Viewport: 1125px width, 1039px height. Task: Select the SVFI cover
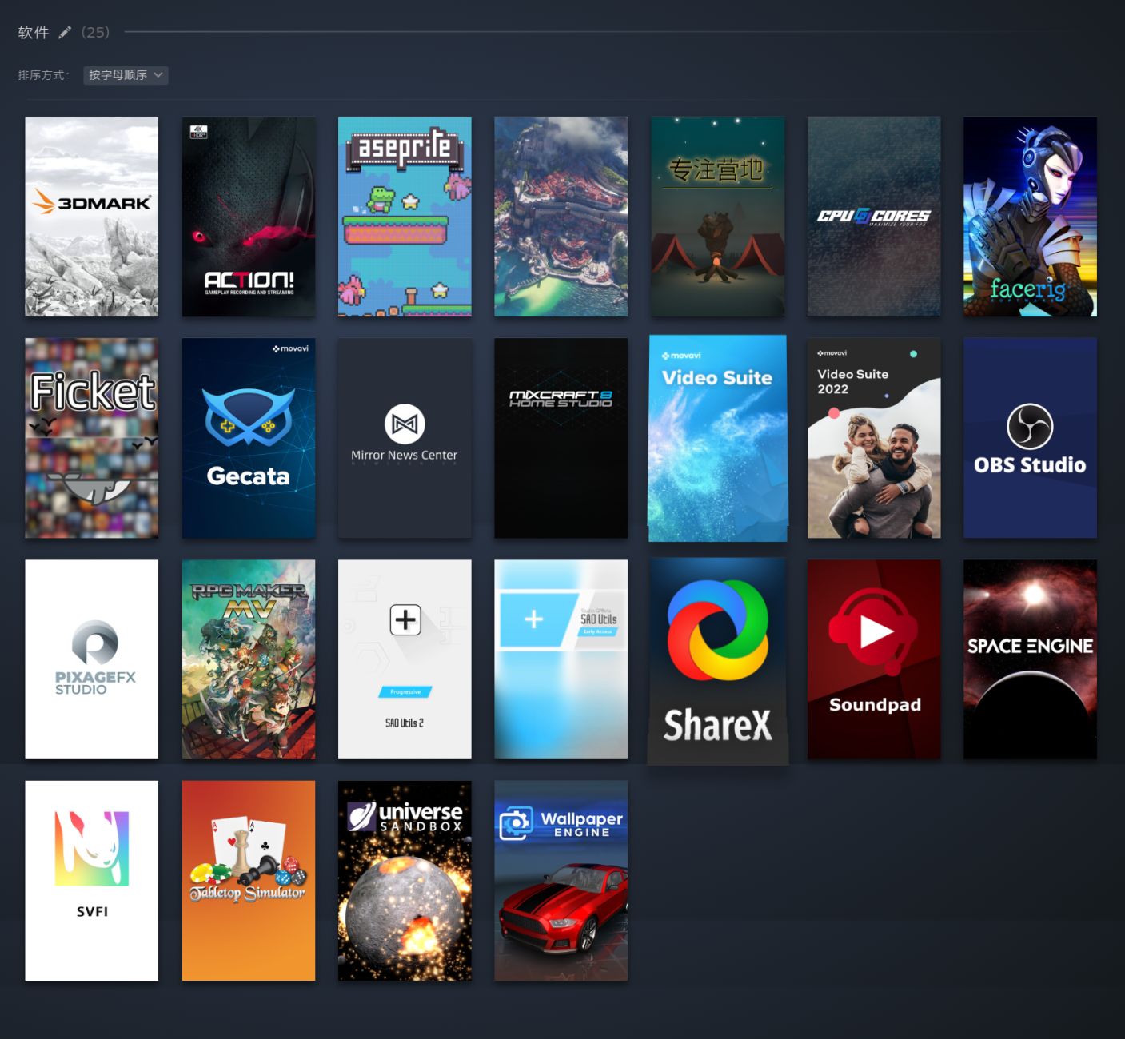(x=92, y=881)
